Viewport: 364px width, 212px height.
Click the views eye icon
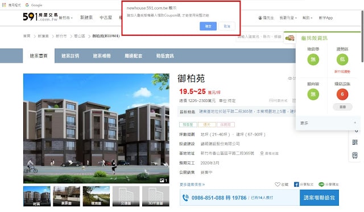tap(290, 79)
